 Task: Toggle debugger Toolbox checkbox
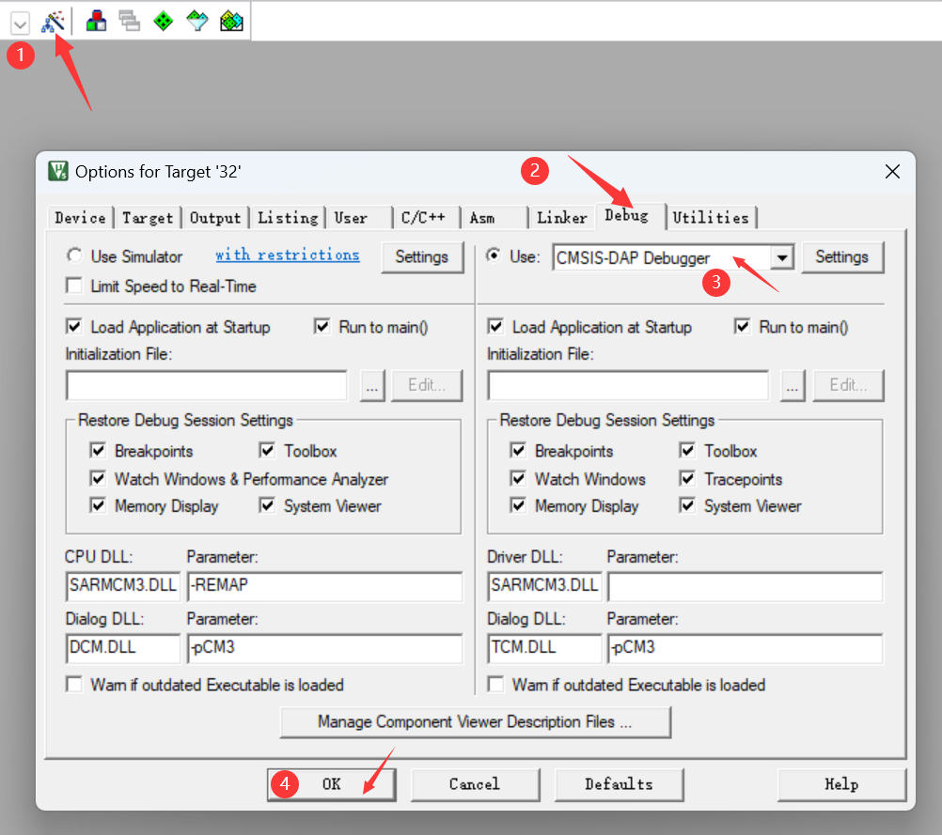(687, 450)
